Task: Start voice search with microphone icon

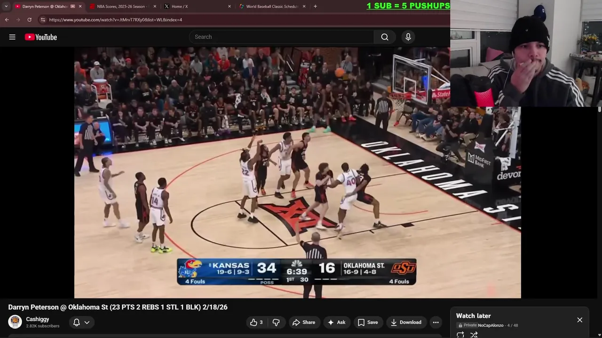Action: click(408, 37)
